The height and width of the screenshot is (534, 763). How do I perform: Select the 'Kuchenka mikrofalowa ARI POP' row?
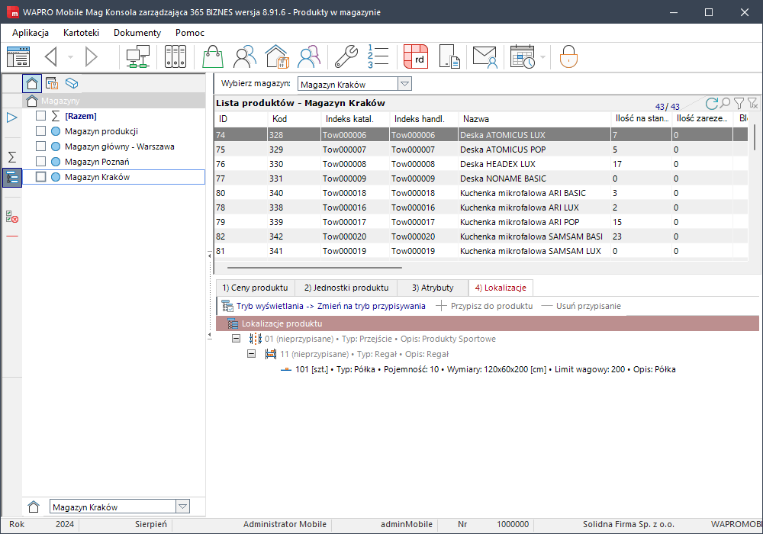pyautogui.click(x=481, y=222)
